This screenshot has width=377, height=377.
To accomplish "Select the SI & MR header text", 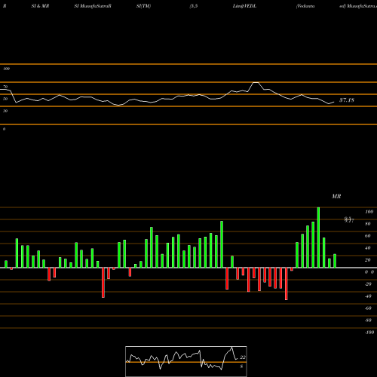I will click(x=40, y=6).
